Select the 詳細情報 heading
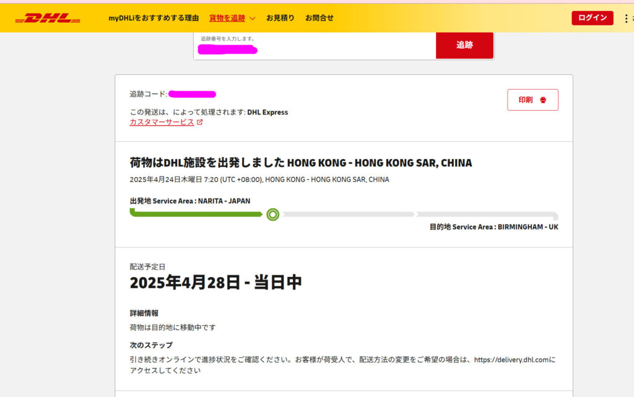This screenshot has height=397, width=634. tap(144, 313)
